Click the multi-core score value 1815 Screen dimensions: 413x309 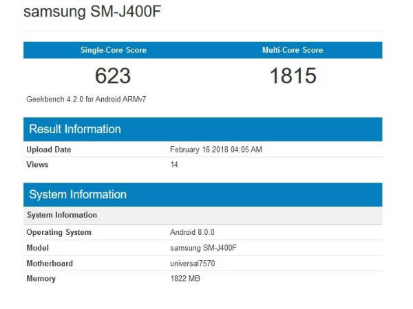[293, 76]
